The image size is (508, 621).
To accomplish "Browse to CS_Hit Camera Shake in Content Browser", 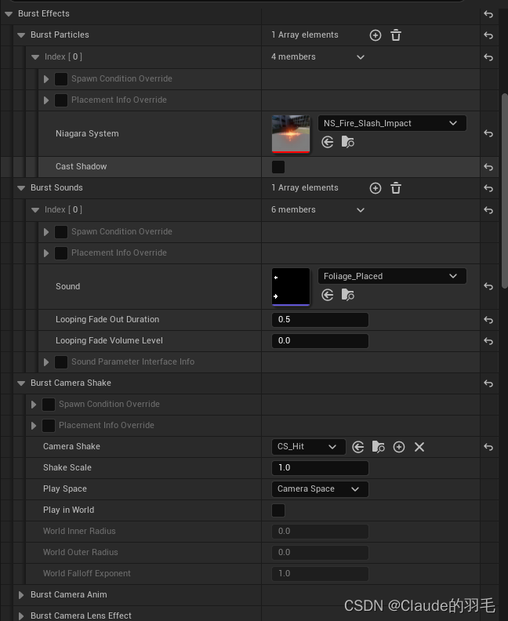I will 378,447.
